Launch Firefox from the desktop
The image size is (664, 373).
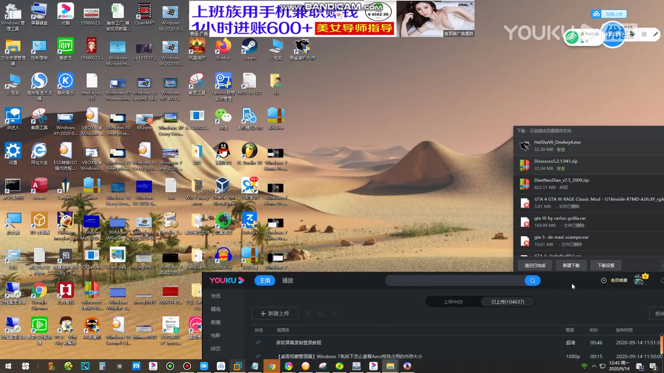click(x=223, y=49)
